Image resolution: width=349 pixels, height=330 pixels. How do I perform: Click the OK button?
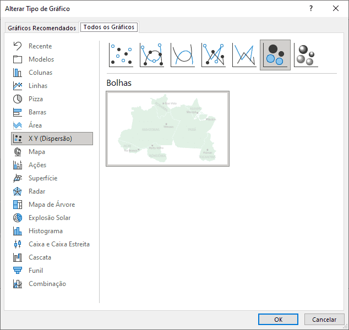279,320
